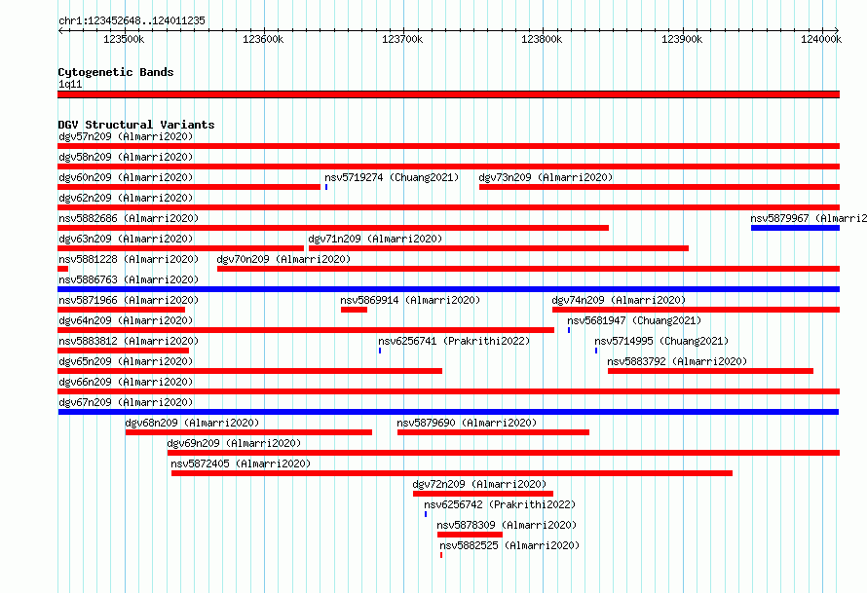Click the nsv5882686 red variant bar
867x593 pixels.
click(333, 228)
